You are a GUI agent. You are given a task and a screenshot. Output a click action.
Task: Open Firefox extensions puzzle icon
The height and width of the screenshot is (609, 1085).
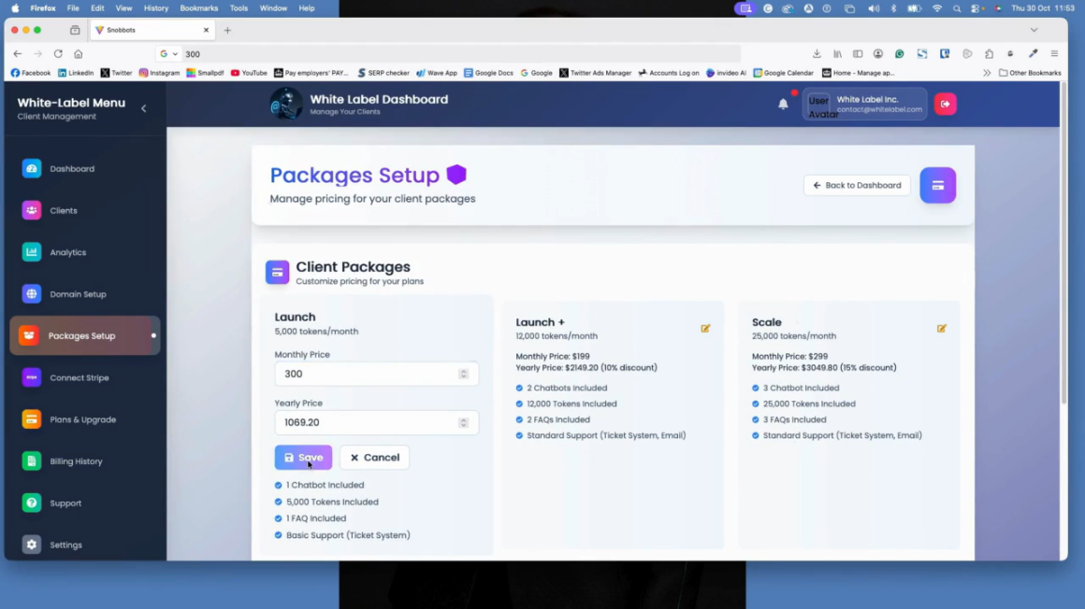coord(989,54)
